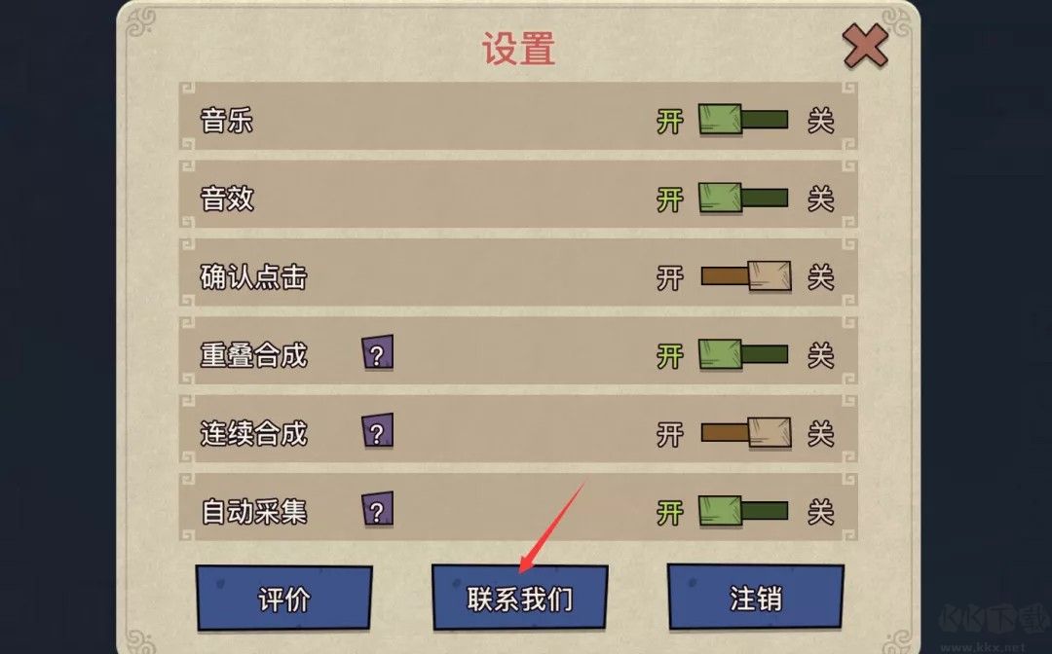
Task: Open help icon for 重叠合成
Action: (377, 353)
